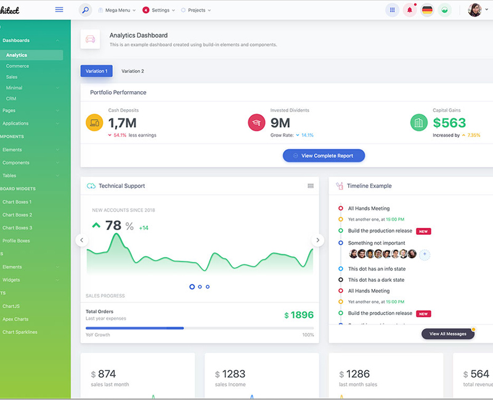This screenshot has height=400, width=493.
Task: Click the search magnifier icon in header
Action: pos(86,10)
